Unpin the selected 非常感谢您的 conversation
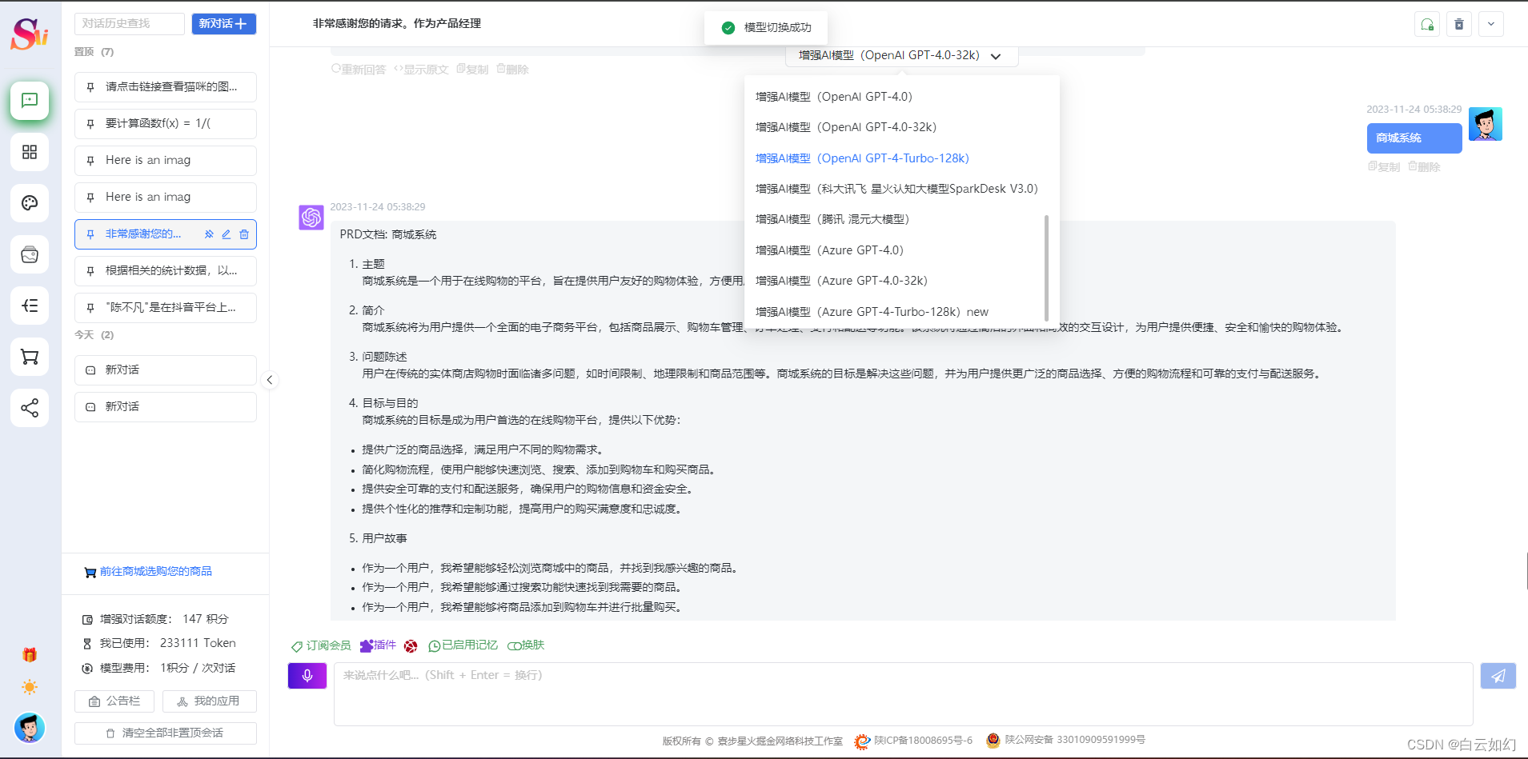1528x759 pixels. tap(209, 234)
